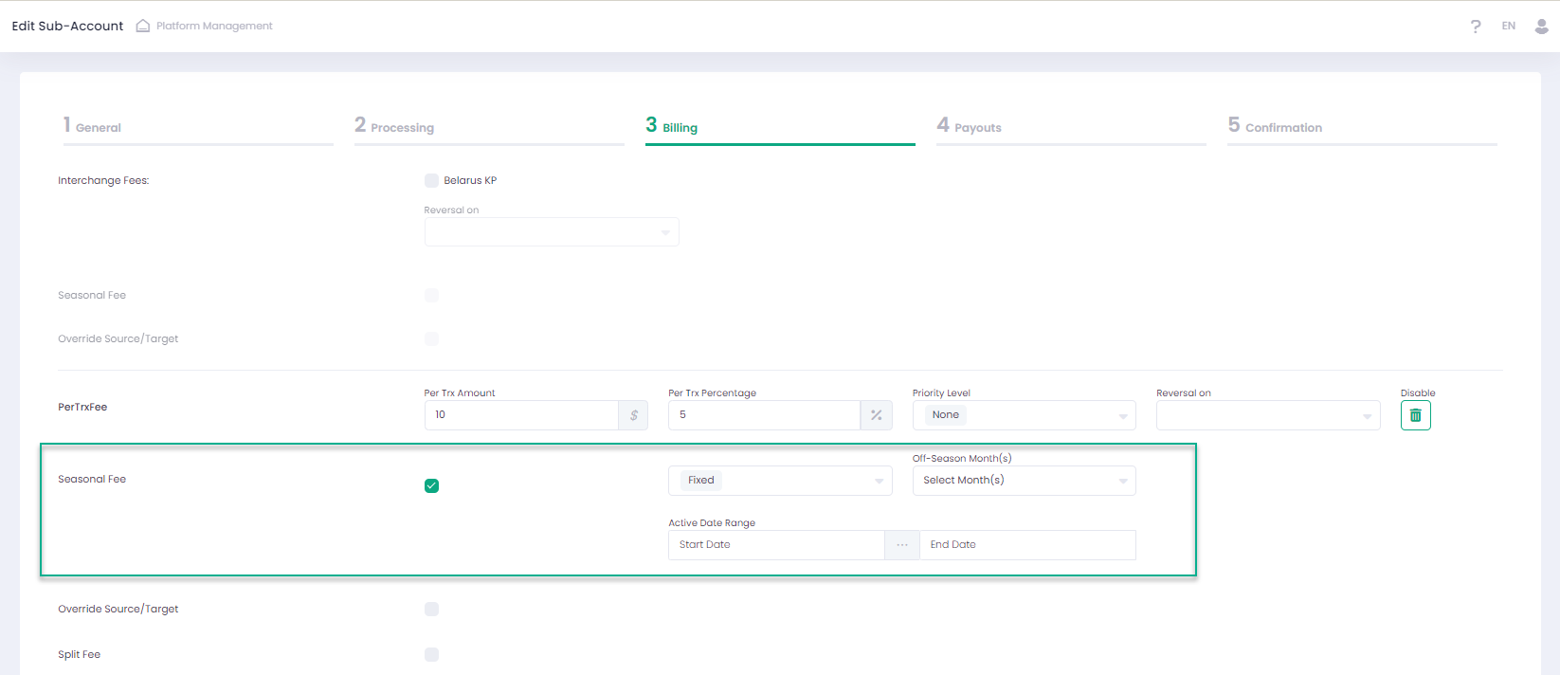Viewport: 1560px width, 675px height.
Task: Click the trash icon under Disable
Action: (1415, 415)
